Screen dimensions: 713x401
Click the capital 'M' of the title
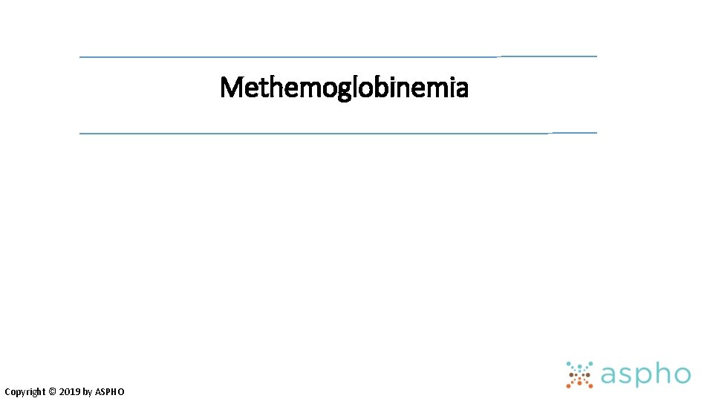coord(231,88)
